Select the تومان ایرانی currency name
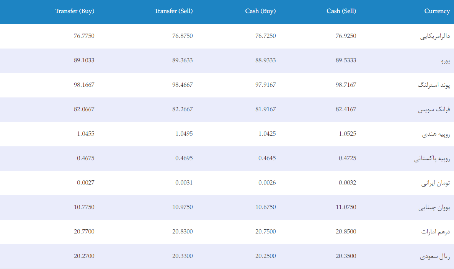Image resolution: width=454 pixels, height=269 pixels. pyautogui.click(x=436, y=183)
